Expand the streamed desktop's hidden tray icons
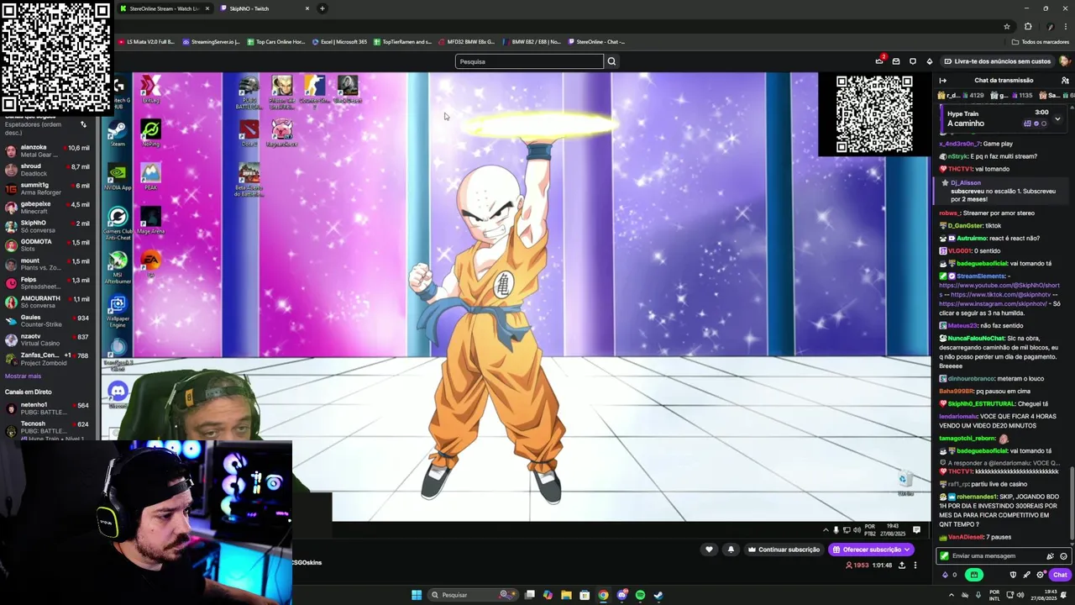Screen dimensions: 1075x605 (x=826, y=530)
